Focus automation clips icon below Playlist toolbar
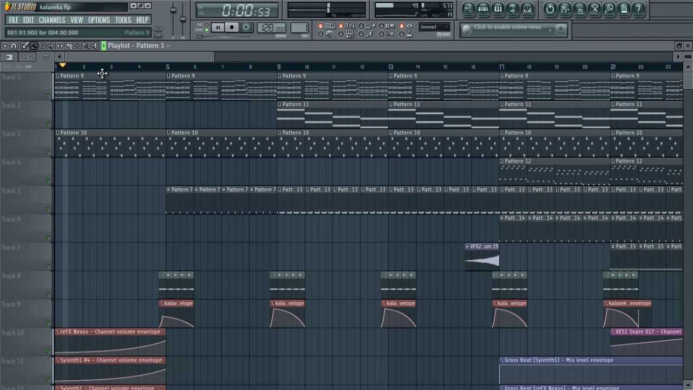Screen dimensions: 693x390 [x=27, y=57]
